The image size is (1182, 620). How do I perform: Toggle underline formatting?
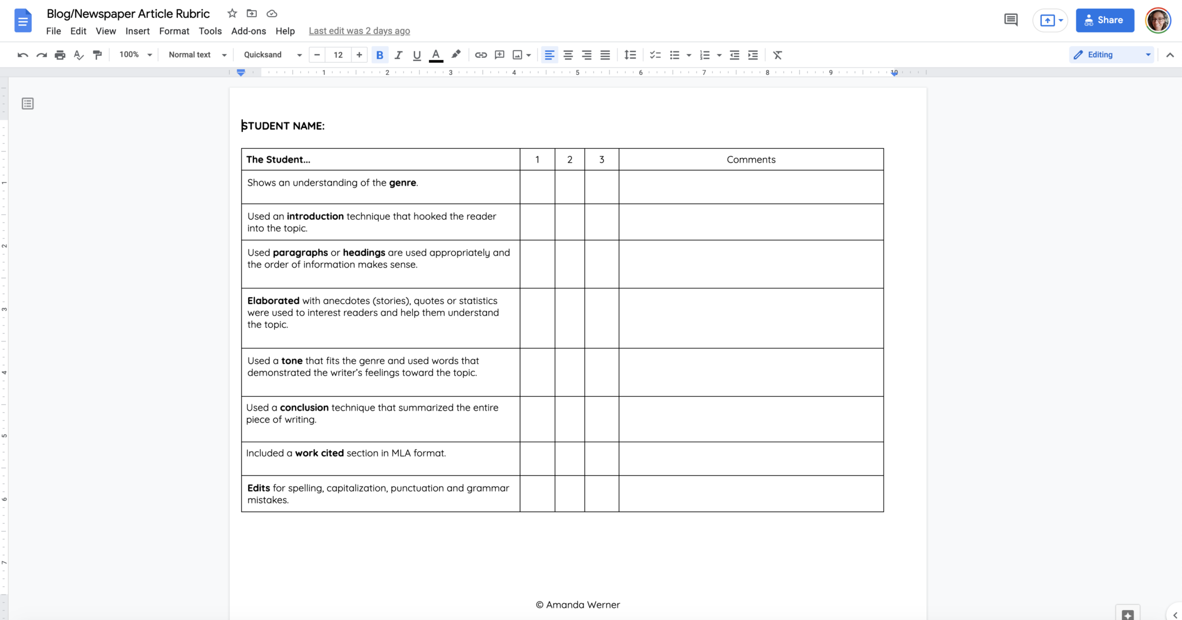[417, 55]
